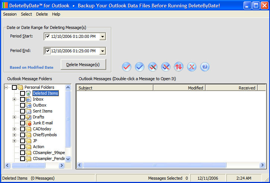Check the Outbox folder checkbox
The width and height of the screenshot is (270, 183).
pos(23,105)
